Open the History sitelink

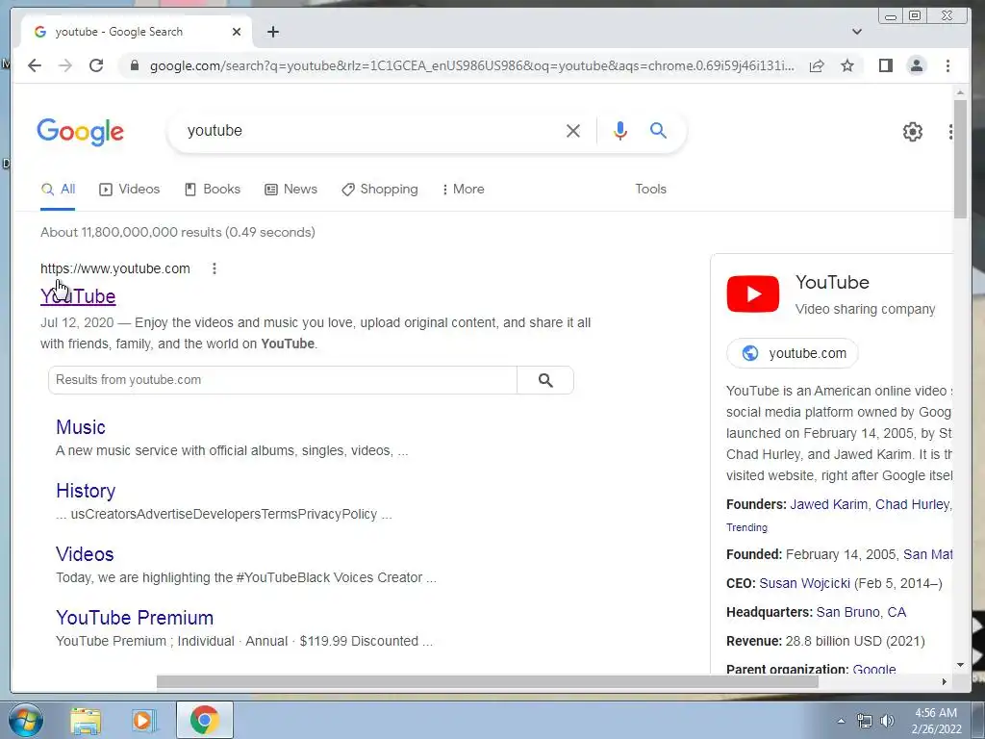86,491
